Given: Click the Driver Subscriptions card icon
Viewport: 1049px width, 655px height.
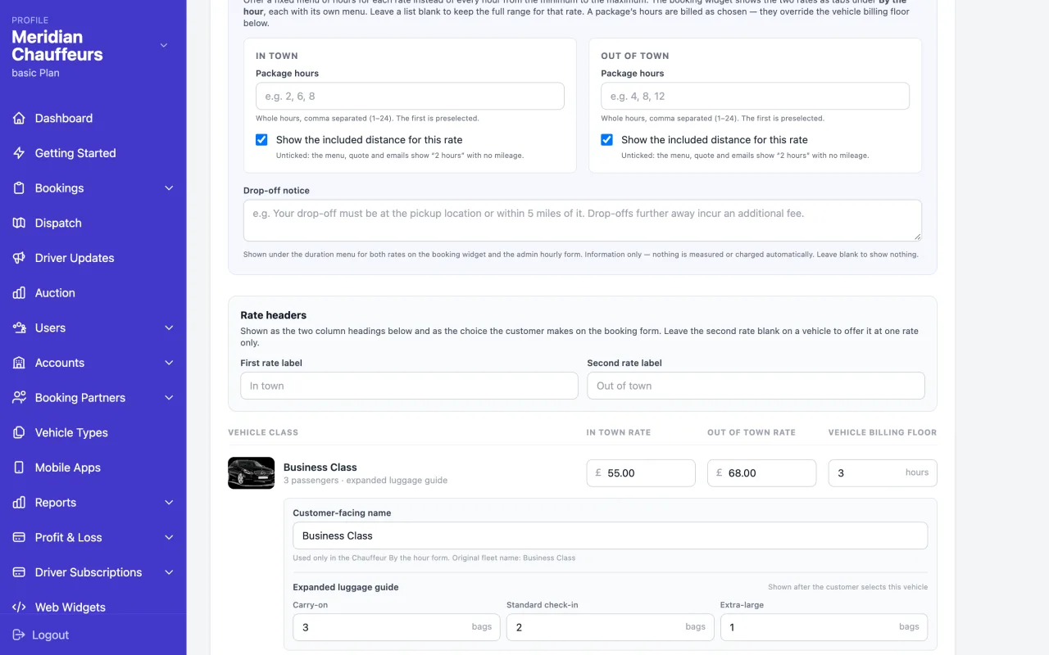Looking at the screenshot, I should coord(19,572).
